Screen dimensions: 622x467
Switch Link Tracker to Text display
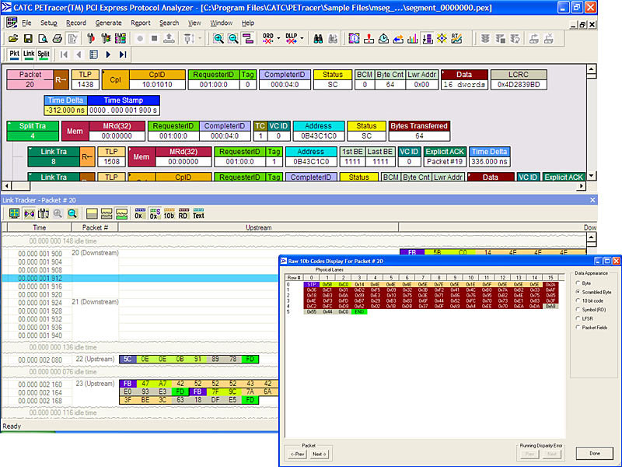(198, 213)
